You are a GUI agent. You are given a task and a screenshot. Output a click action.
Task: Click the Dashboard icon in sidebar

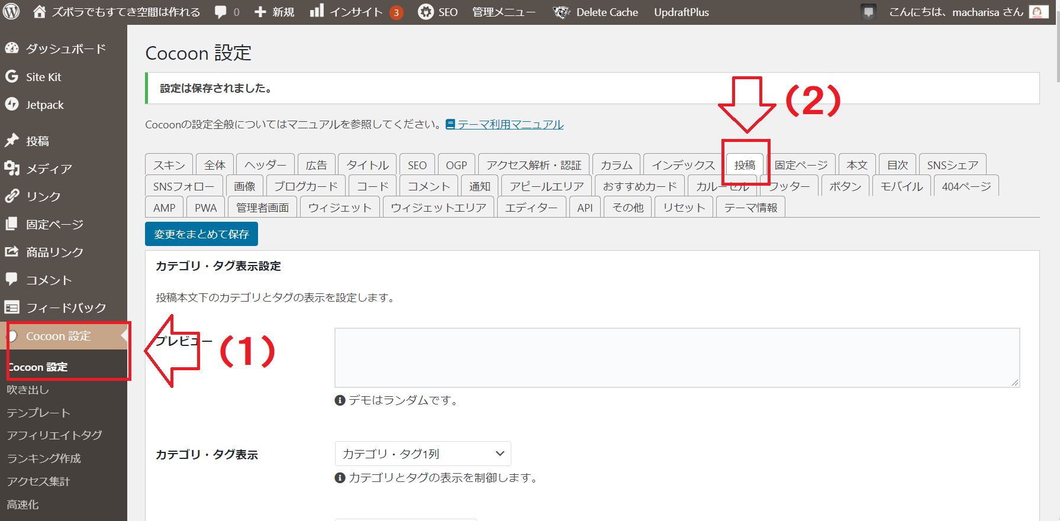[x=12, y=48]
